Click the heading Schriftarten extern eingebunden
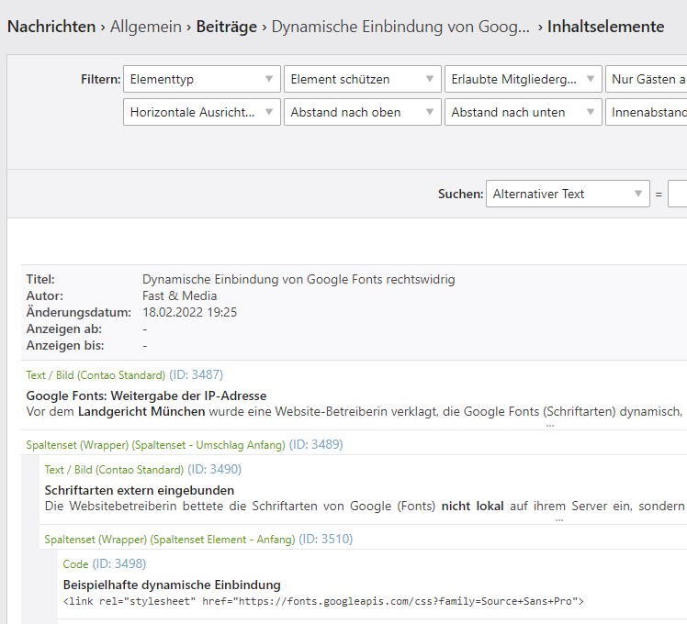 (x=140, y=490)
